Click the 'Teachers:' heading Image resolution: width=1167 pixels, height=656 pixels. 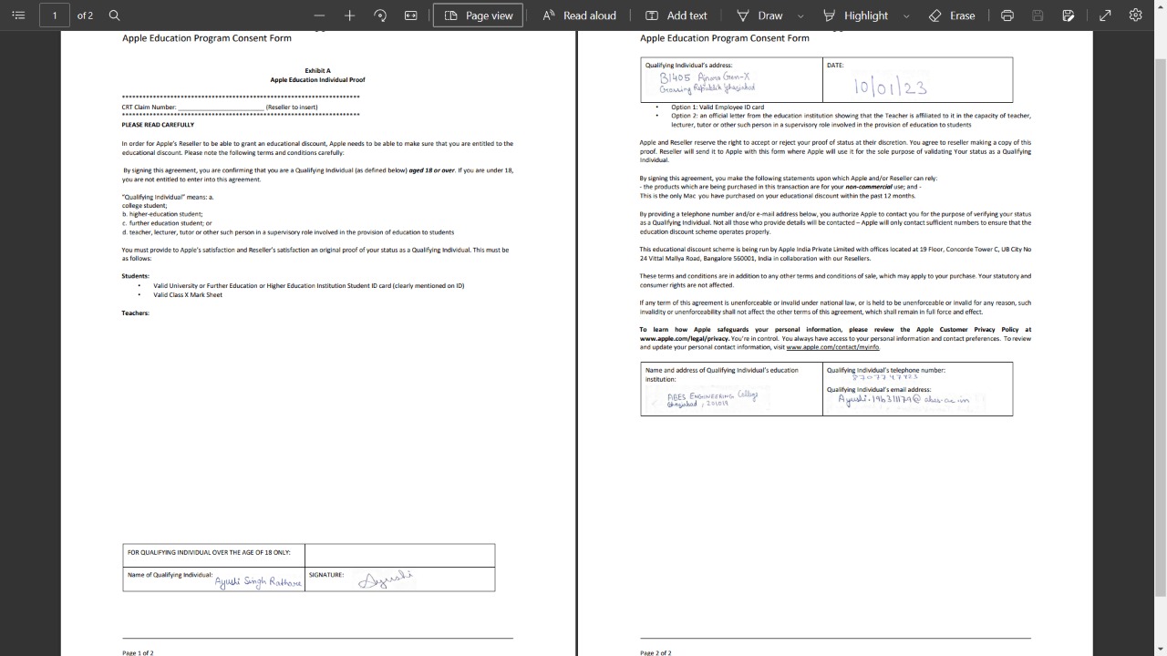click(136, 313)
